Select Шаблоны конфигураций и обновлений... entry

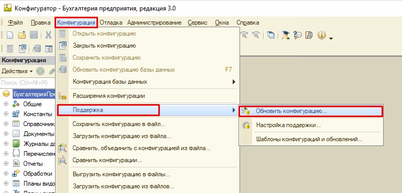click(x=311, y=139)
